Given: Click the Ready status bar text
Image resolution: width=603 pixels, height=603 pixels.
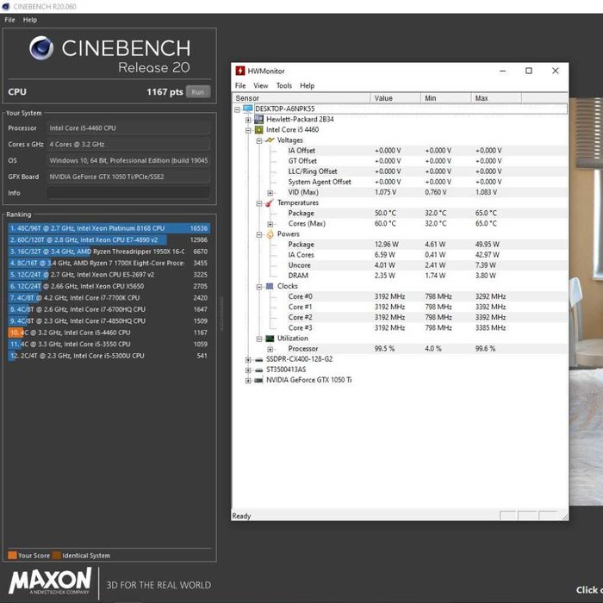Looking at the screenshot, I should pyautogui.click(x=241, y=516).
